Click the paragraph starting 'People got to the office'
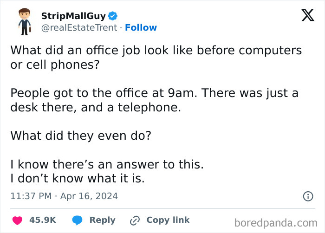The height and width of the screenshot is (233, 325). (154, 100)
